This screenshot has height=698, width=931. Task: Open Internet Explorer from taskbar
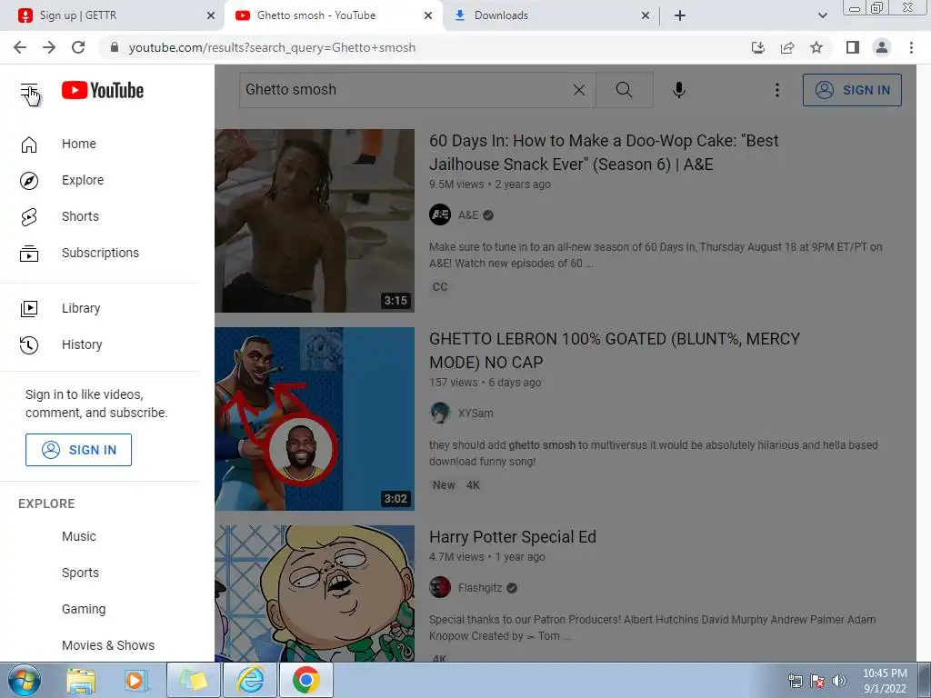(x=250, y=680)
